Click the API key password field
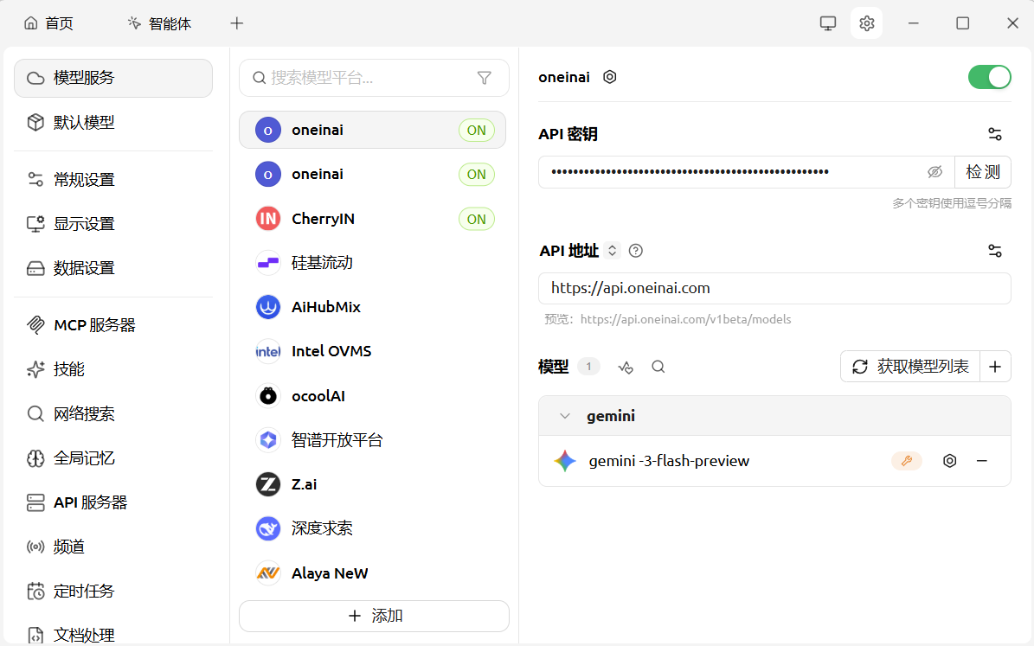The image size is (1034, 646). (x=732, y=172)
